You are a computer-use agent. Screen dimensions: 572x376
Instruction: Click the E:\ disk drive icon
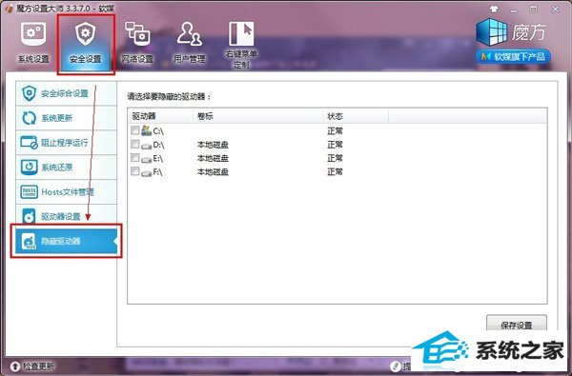point(146,159)
